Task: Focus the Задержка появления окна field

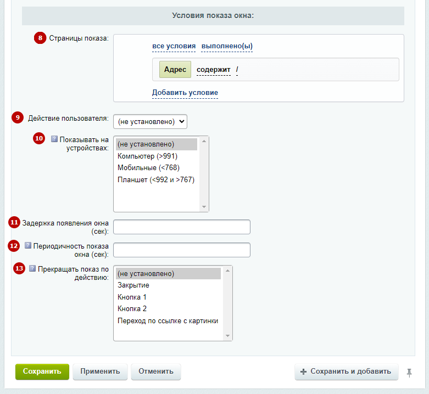Action: (x=182, y=227)
